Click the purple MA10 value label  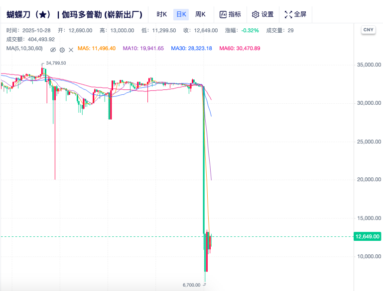click(x=143, y=49)
